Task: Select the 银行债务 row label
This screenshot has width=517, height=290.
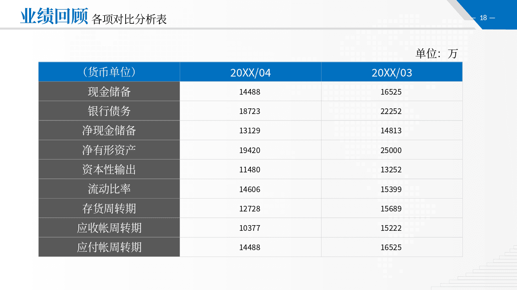Action: 109,111
